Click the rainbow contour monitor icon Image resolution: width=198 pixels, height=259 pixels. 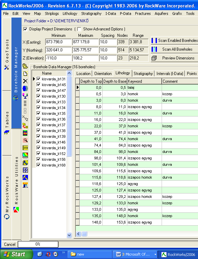25,155
